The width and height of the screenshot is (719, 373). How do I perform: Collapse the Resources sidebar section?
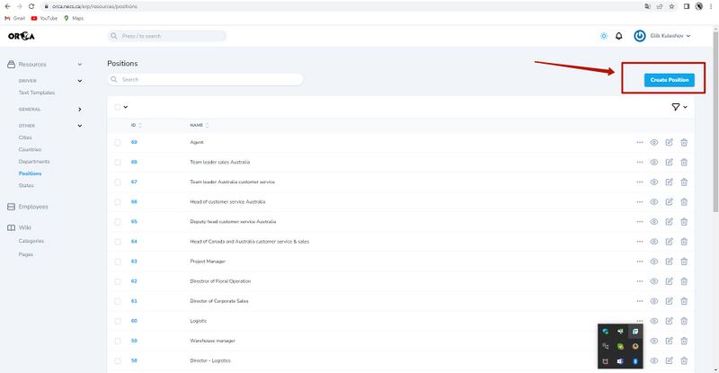pos(80,64)
